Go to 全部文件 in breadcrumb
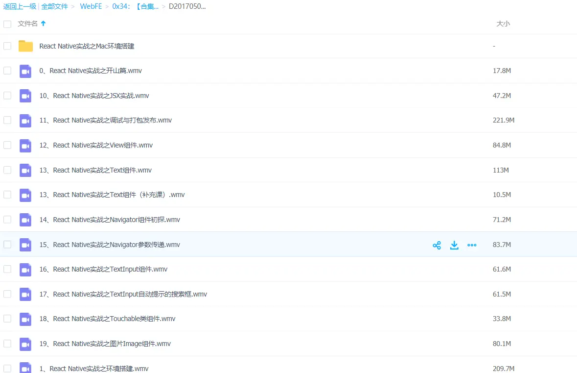Screen dimensions: 577x373 (54, 6)
